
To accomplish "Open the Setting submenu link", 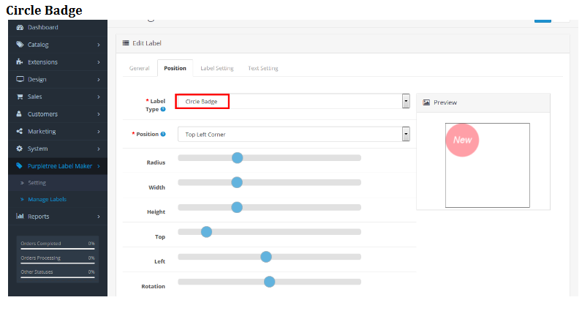I will (x=37, y=183).
